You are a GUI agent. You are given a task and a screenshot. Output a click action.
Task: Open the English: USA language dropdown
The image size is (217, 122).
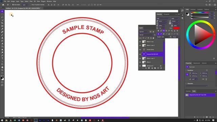(x=163, y=37)
